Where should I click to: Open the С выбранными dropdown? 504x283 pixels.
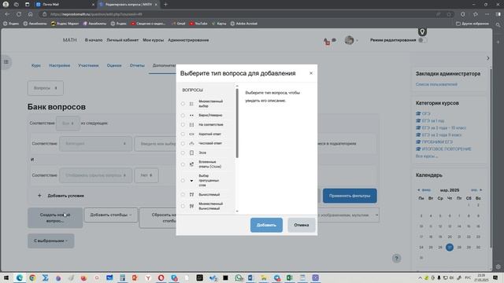pos(50,241)
